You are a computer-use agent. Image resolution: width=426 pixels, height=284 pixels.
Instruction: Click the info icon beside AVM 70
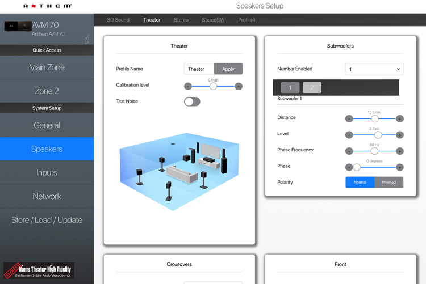click(x=87, y=39)
